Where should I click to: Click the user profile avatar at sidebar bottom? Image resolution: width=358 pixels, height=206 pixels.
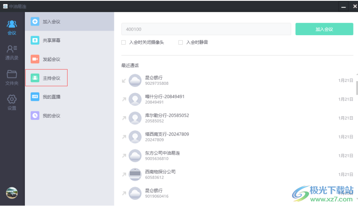tap(12, 193)
